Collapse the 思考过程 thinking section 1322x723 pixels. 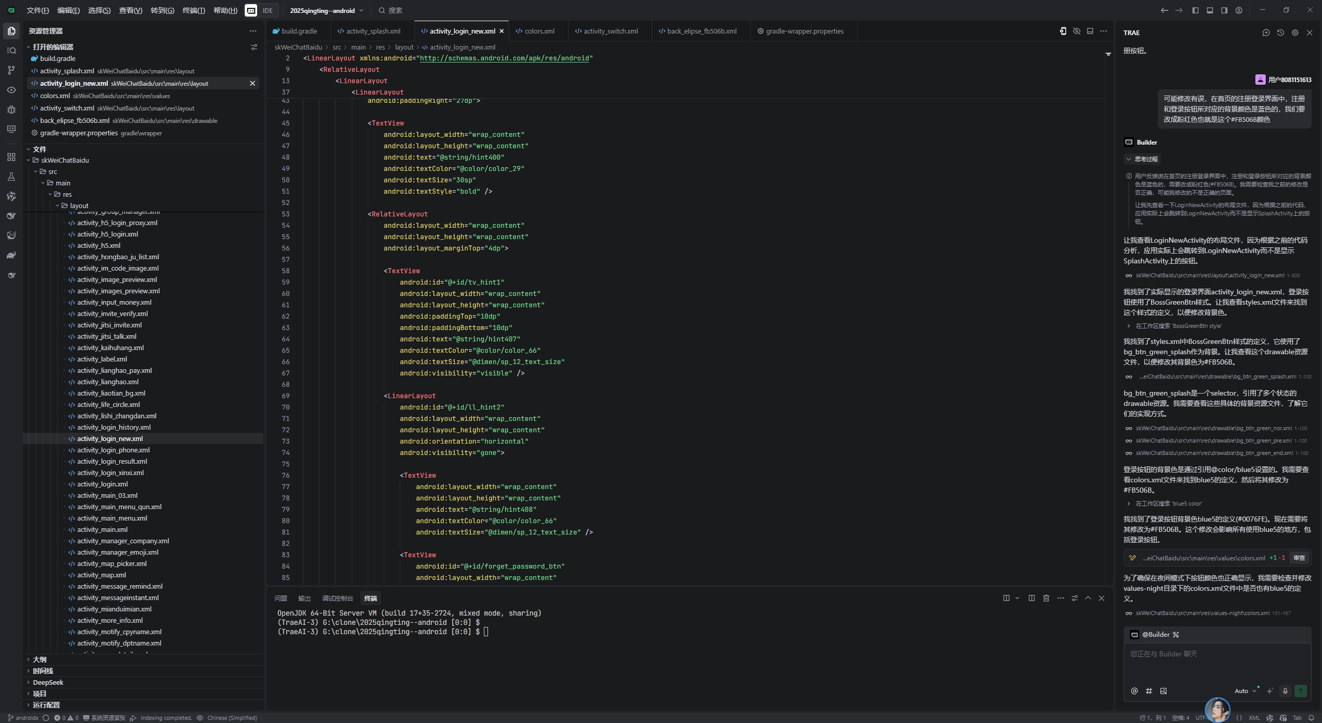click(x=1141, y=159)
